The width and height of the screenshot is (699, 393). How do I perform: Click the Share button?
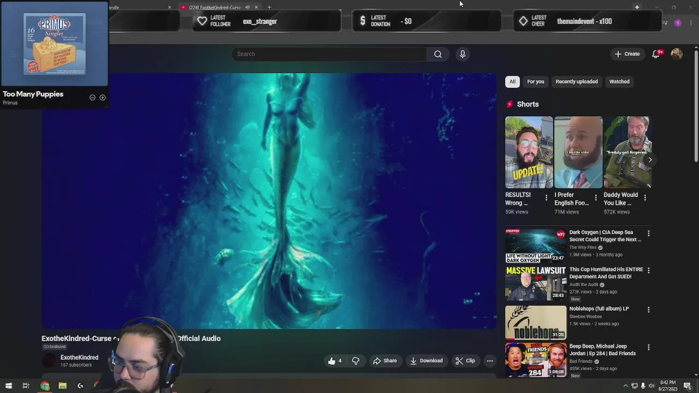click(x=385, y=361)
